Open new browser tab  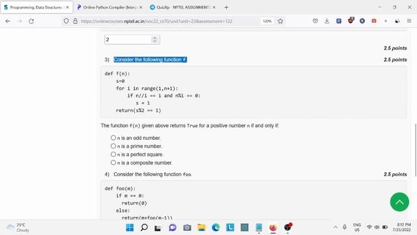click(x=226, y=7)
